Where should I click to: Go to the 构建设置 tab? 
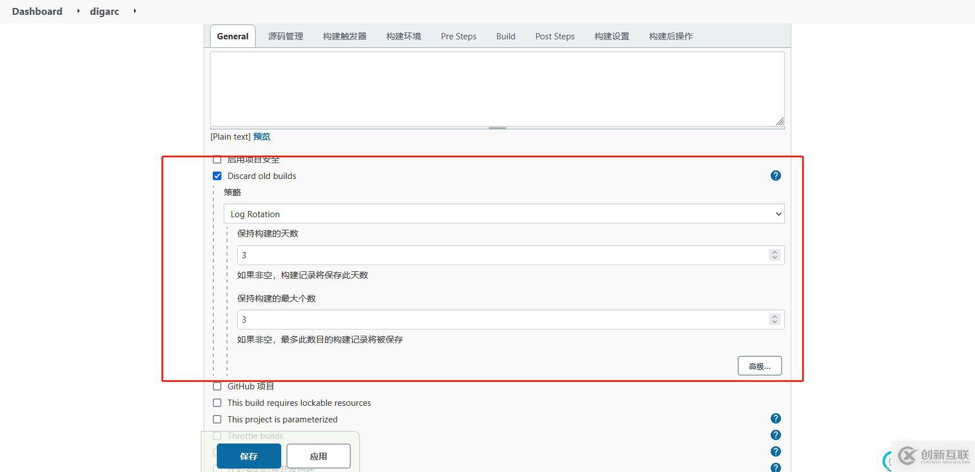point(612,36)
